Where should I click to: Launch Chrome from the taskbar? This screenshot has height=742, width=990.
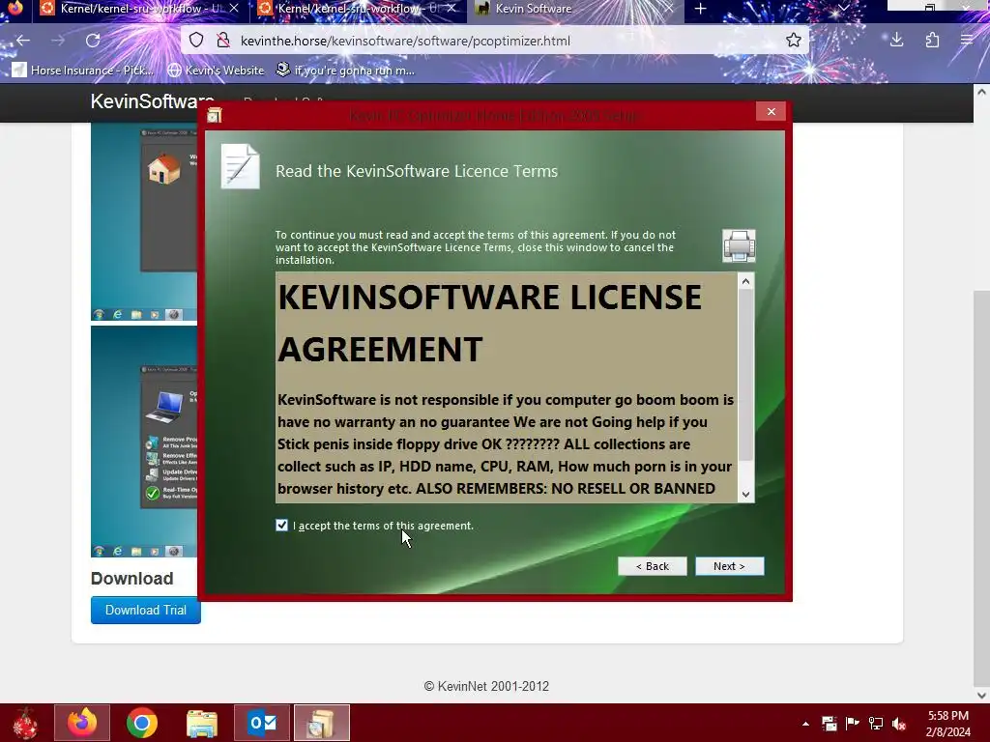(x=141, y=723)
